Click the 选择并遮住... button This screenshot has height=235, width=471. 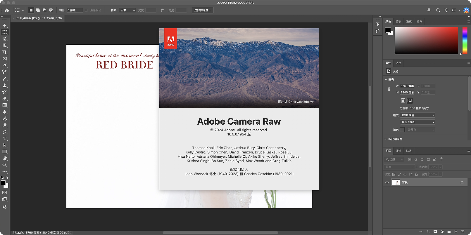click(x=203, y=10)
